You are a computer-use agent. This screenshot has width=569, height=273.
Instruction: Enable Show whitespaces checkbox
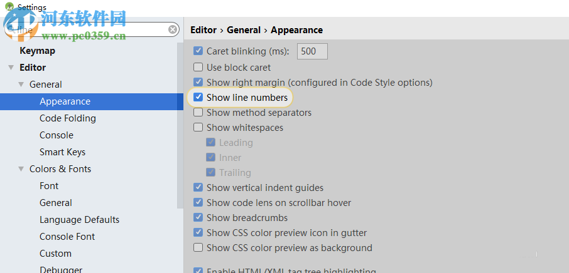pos(198,128)
